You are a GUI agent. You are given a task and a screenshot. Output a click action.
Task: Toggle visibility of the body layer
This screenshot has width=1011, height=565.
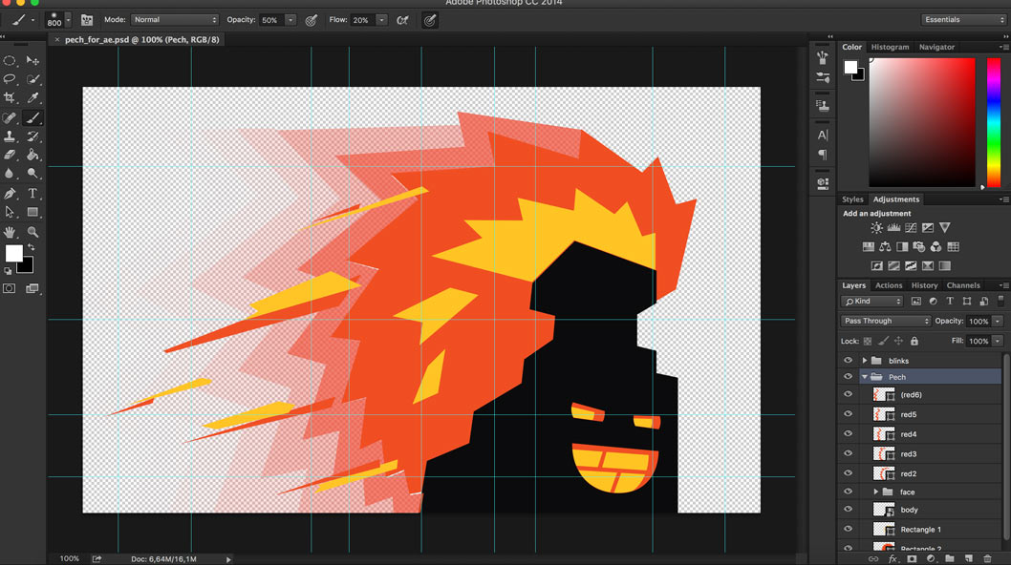click(848, 510)
